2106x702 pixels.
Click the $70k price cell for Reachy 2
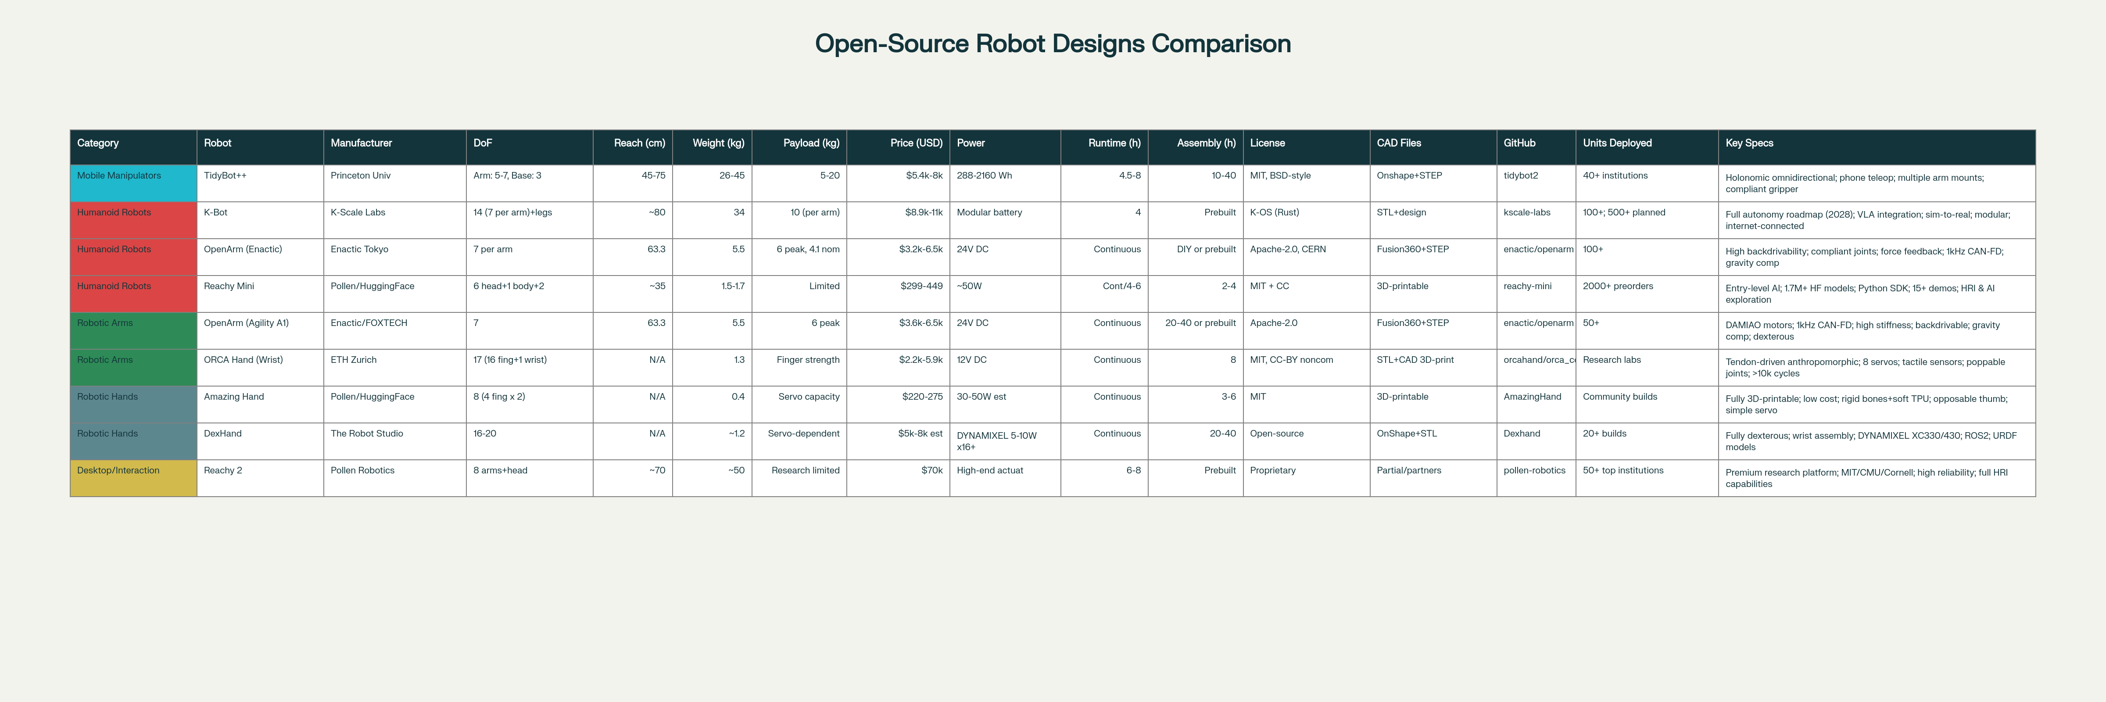pyautogui.click(x=932, y=470)
